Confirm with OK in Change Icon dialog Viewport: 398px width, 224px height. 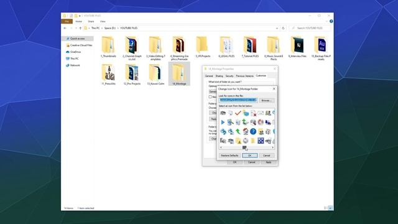click(x=250, y=156)
